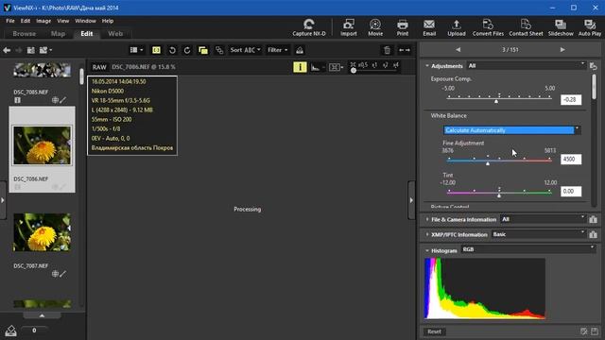
Task: Click the yellow sequence display icon
Action: [203, 50]
